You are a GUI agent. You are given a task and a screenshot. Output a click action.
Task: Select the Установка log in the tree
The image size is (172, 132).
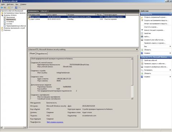pyautogui.click(x=10, y=21)
